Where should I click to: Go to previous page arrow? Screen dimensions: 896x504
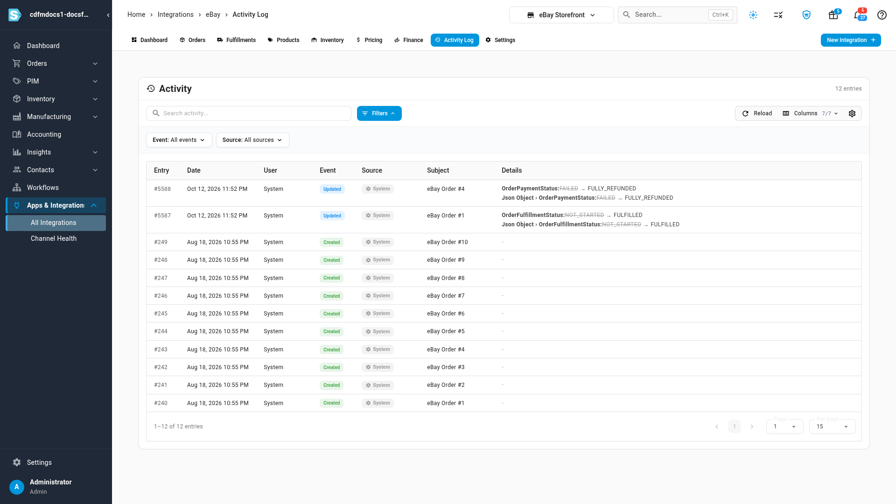click(717, 427)
